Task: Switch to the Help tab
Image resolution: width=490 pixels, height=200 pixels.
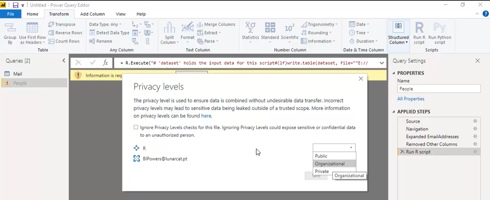Action: tap(141, 14)
